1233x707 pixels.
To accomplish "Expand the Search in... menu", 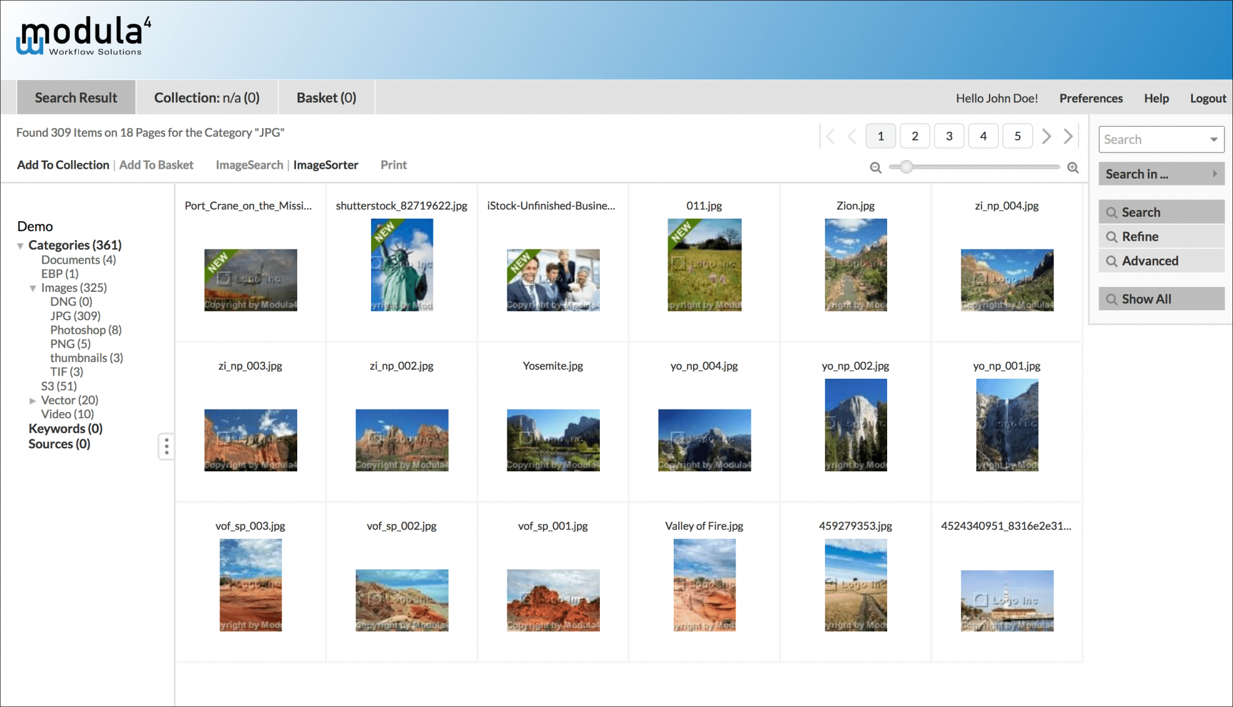I will 1161,174.
